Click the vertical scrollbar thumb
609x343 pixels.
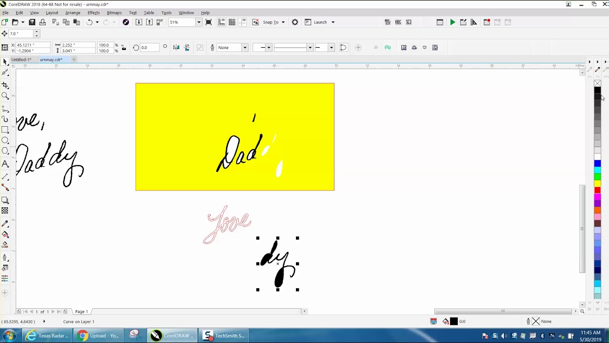pyautogui.click(x=582, y=229)
